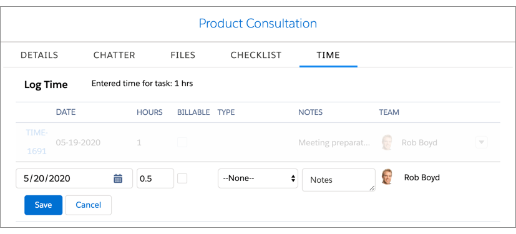Click inside the Notes text area
Image resolution: width=516 pixels, height=234 pixels.
pyautogui.click(x=339, y=180)
